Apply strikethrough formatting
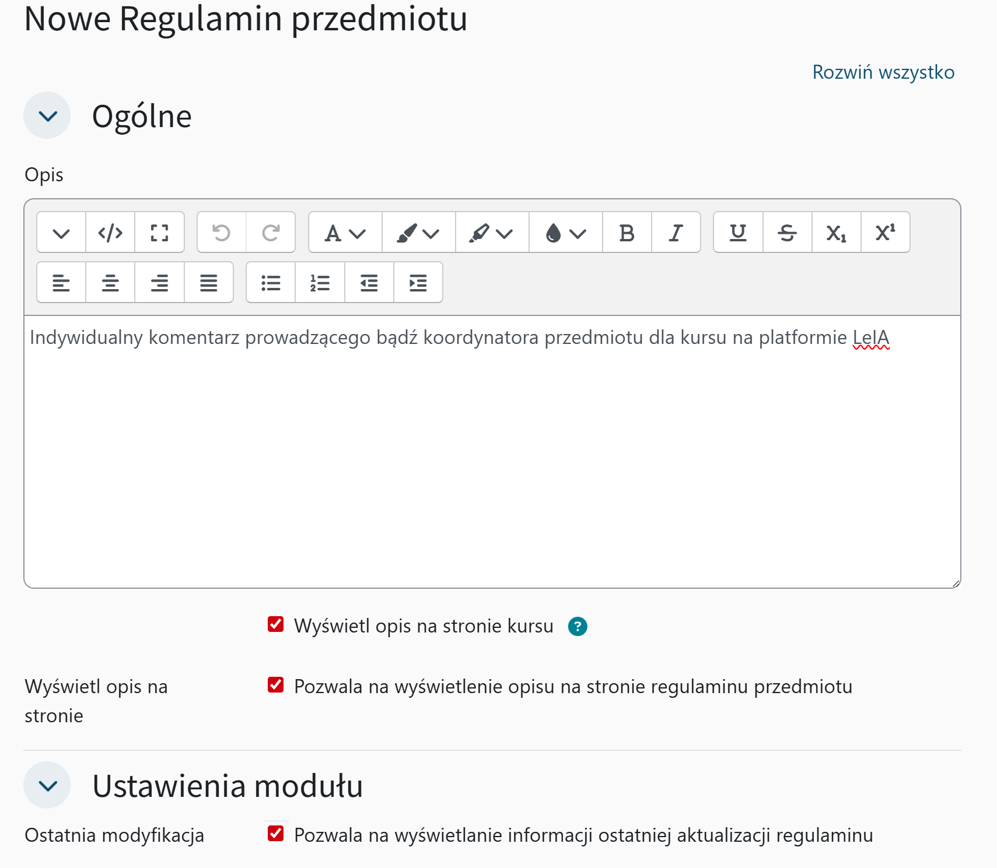Screen dimensions: 997x868 tap(787, 233)
